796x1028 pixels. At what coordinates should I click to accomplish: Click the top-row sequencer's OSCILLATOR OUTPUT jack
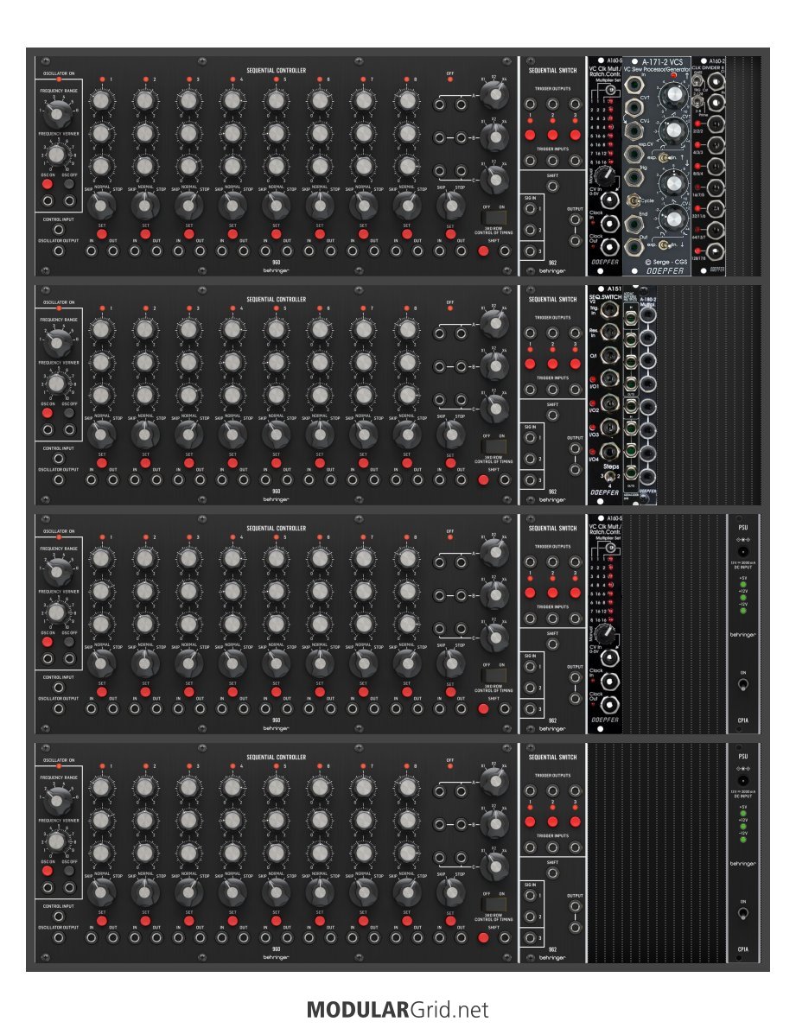[59, 251]
